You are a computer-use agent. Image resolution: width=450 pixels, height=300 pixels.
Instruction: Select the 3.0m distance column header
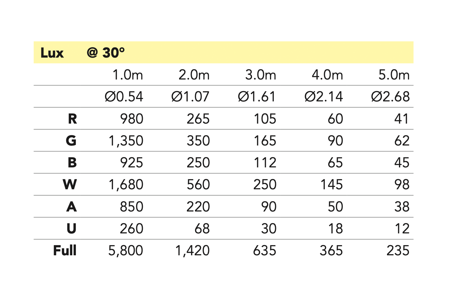click(260, 75)
